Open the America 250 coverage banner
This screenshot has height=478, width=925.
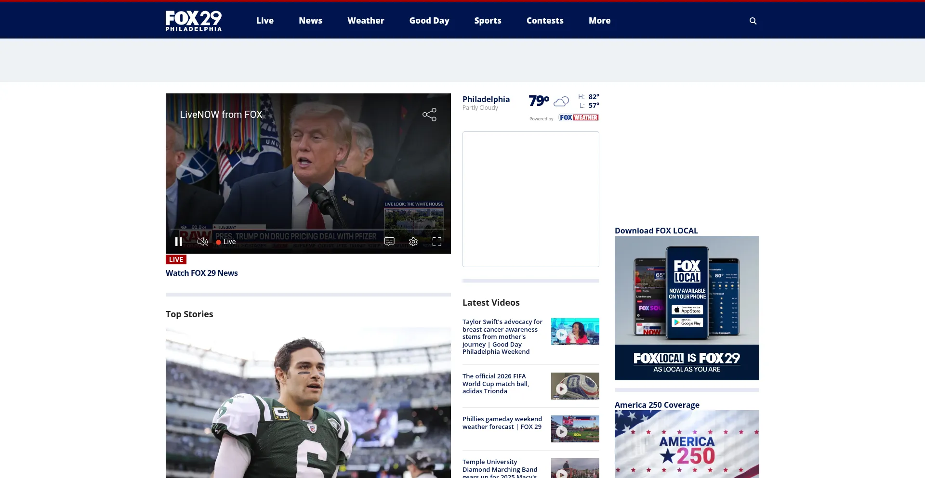click(x=687, y=444)
